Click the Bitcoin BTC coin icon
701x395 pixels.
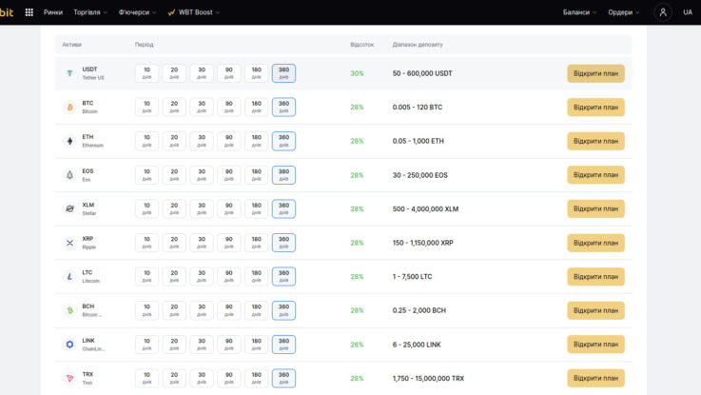pyautogui.click(x=69, y=108)
